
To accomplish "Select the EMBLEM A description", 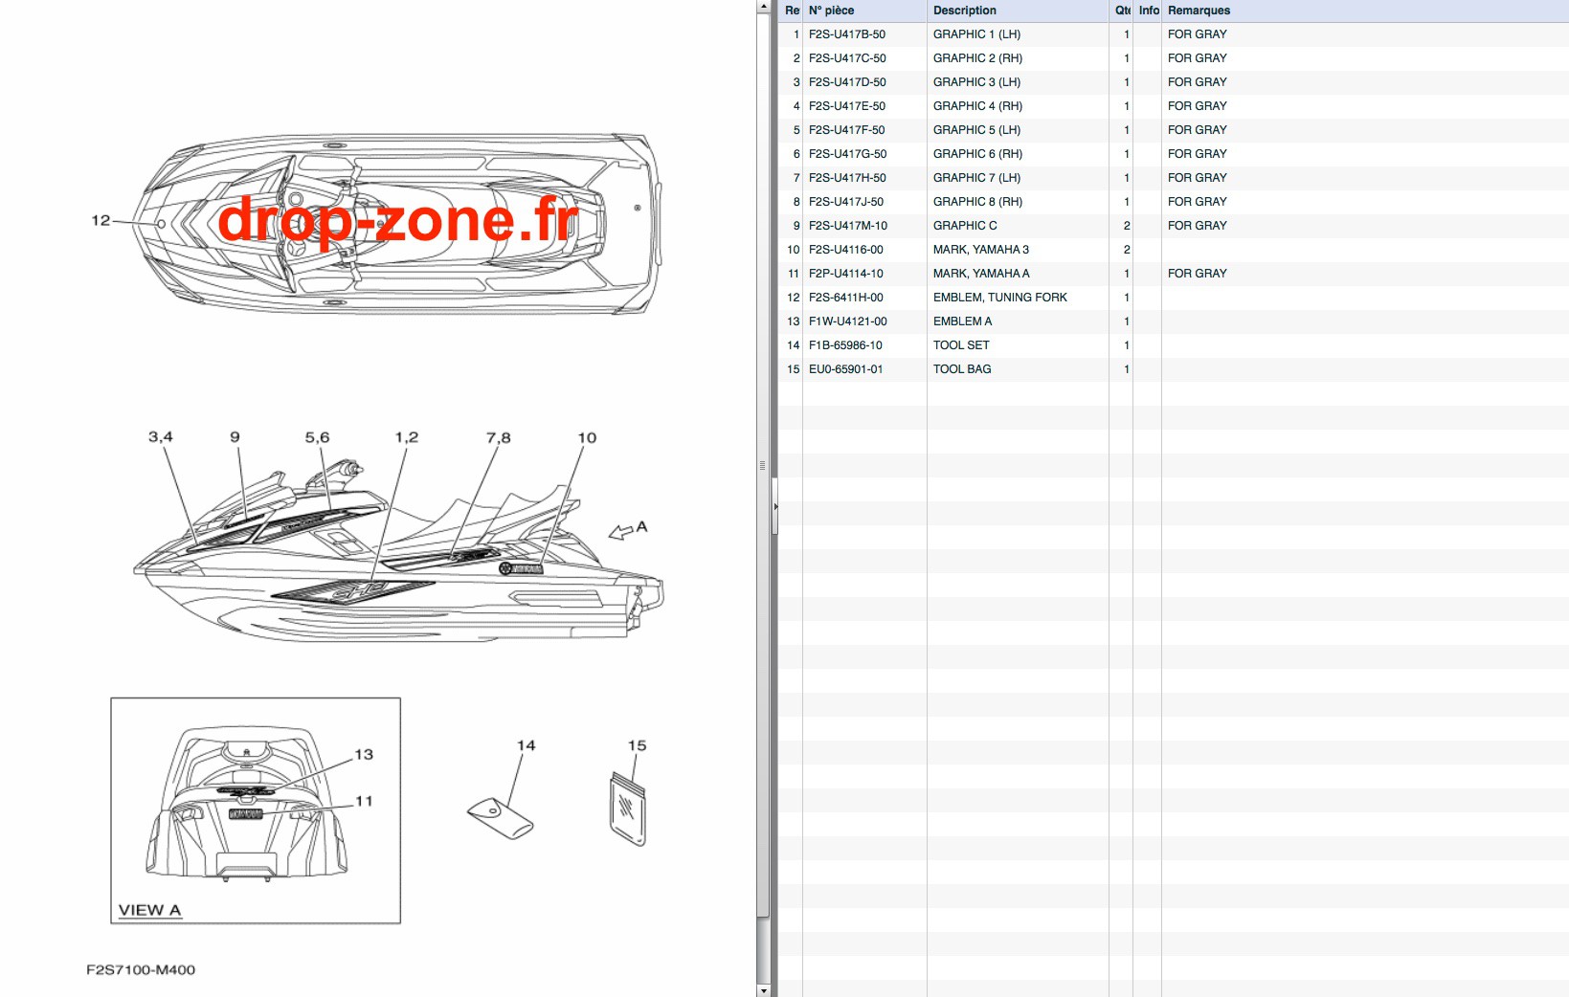I will 962,321.
